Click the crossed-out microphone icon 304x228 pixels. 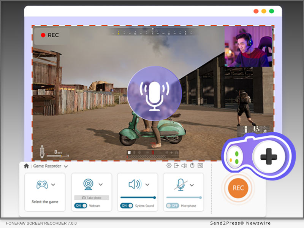(x=180, y=185)
